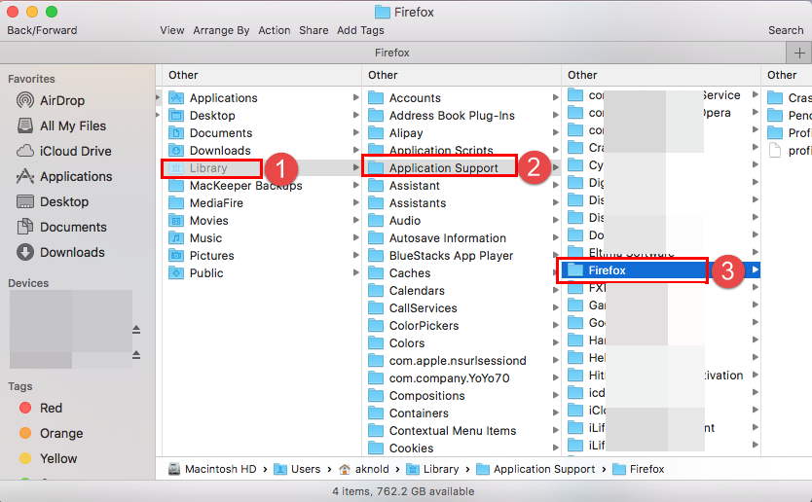Expand the Library folder arrow
812x502 pixels.
click(x=355, y=167)
